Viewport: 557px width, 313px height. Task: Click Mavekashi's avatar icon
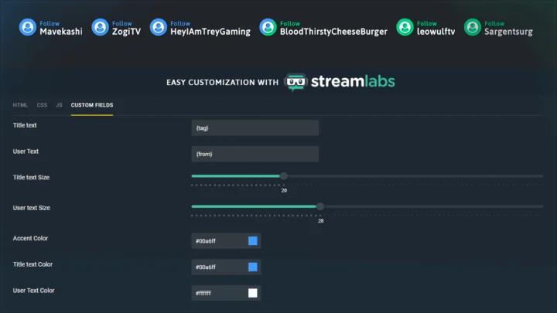(x=28, y=28)
